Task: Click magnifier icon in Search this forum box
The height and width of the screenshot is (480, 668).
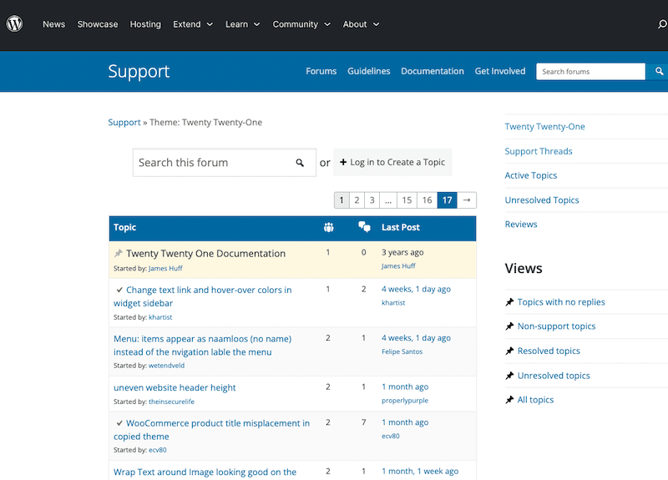Action: [x=300, y=163]
